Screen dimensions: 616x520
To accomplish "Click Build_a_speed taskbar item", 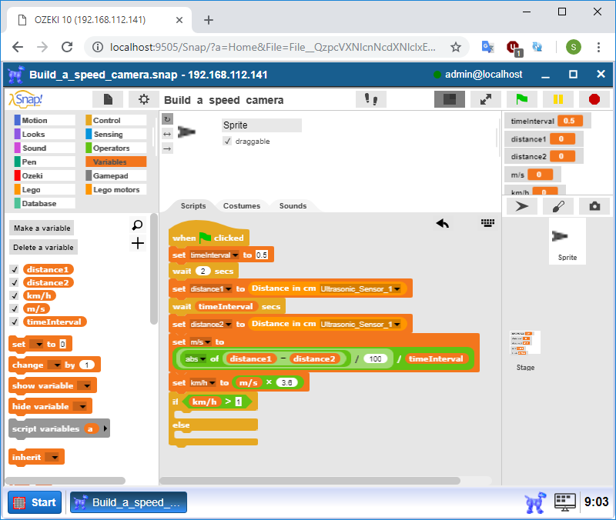I will click(x=129, y=502).
